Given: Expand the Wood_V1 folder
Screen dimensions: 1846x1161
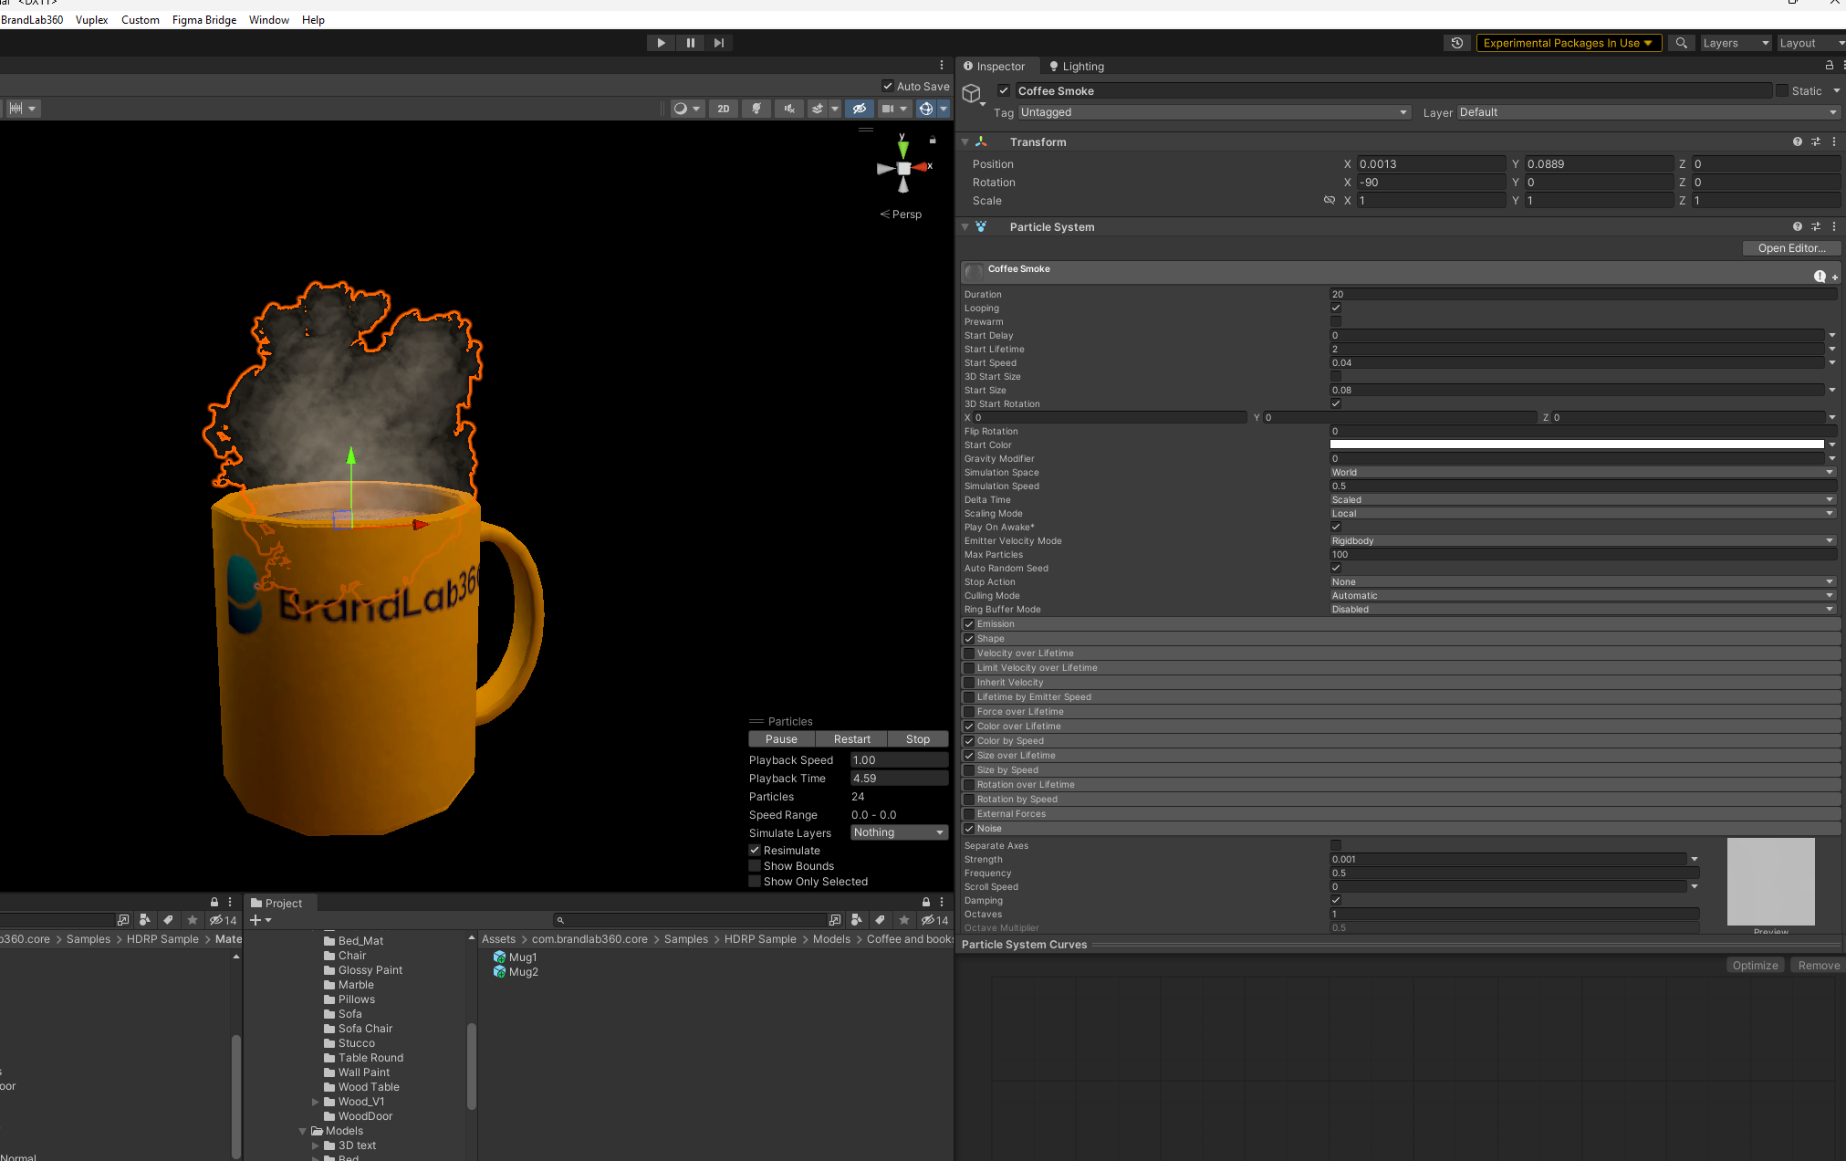Looking at the screenshot, I should [316, 1102].
